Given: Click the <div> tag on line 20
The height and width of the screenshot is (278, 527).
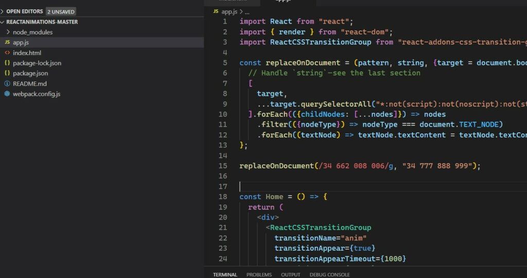Looking at the screenshot, I should (x=268, y=217).
